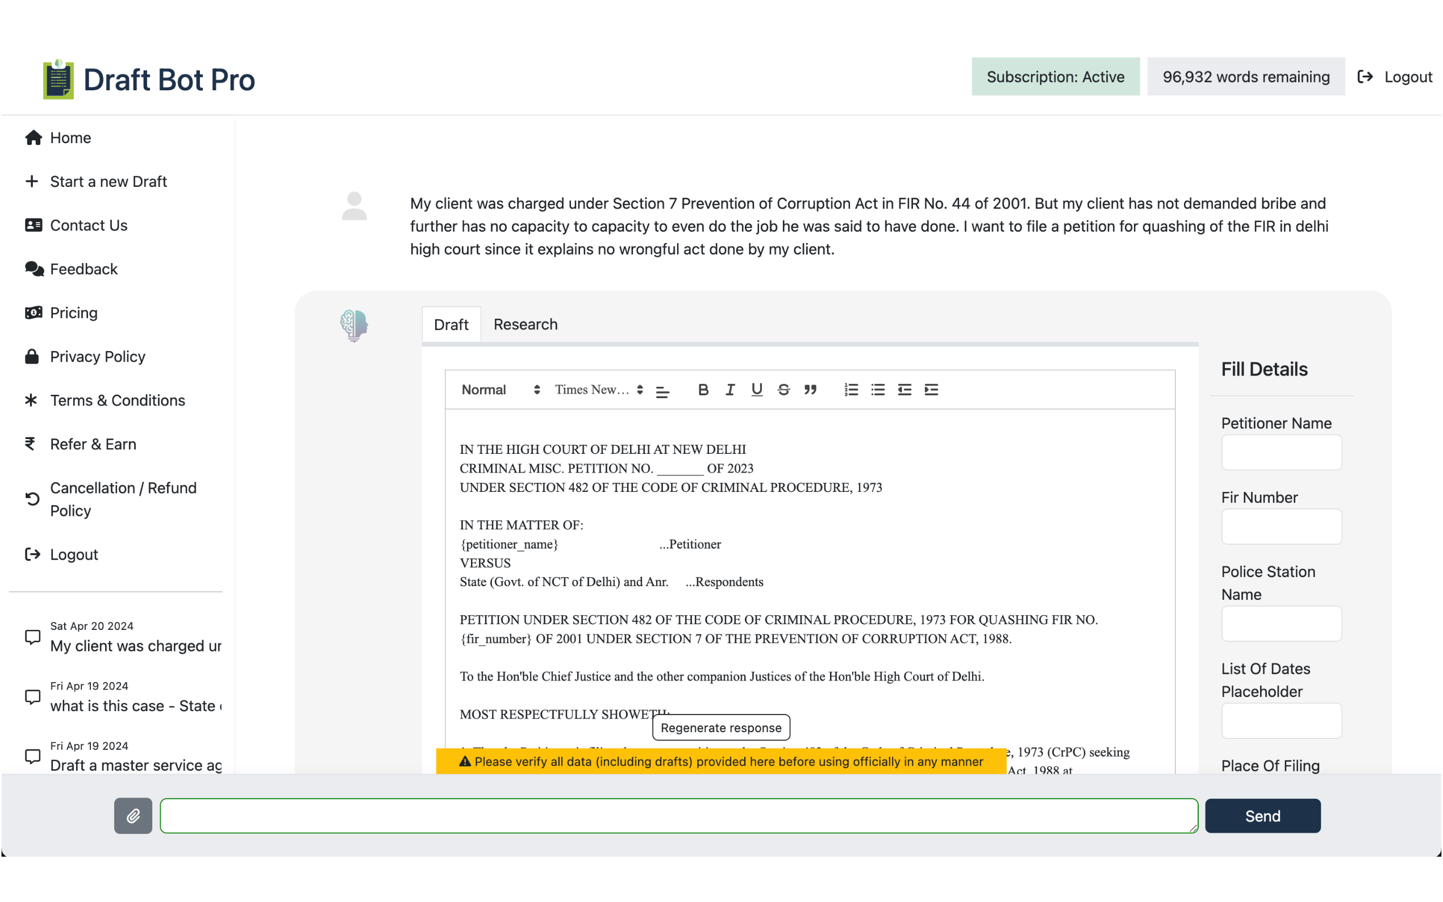Increase indent using indent icon
Image resolution: width=1443 pixels, height=902 pixels.
point(931,390)
